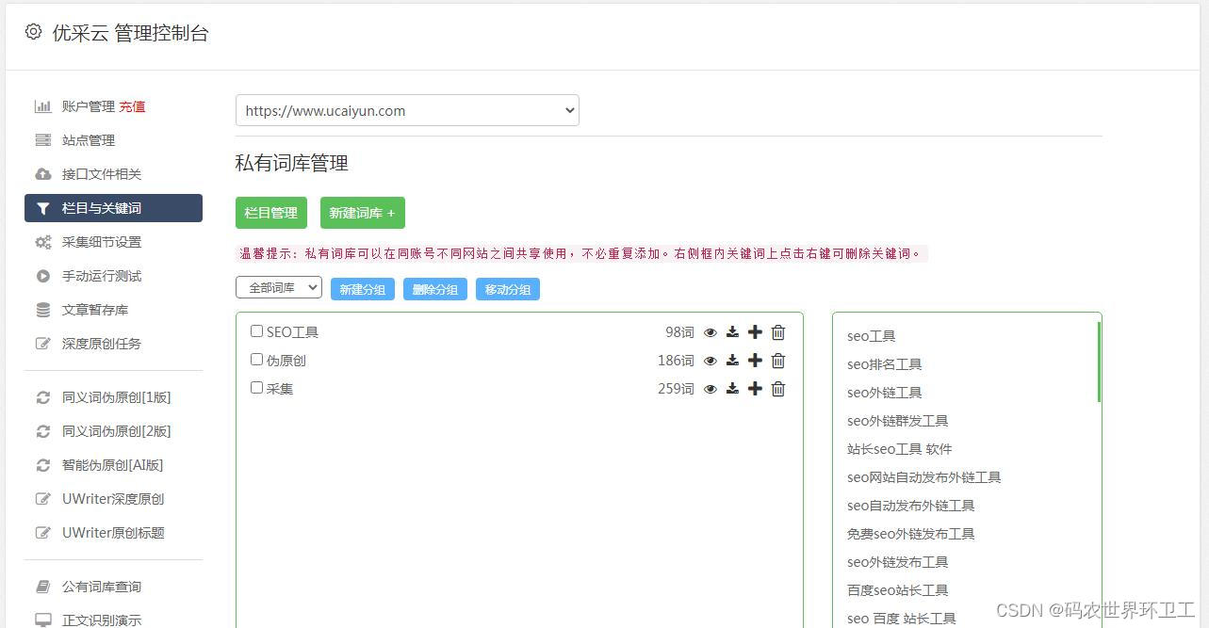Check the 采集 library checkbox
Image resolution: width=1209 pixels, height=628 pixels.
[x=256, y=388]
